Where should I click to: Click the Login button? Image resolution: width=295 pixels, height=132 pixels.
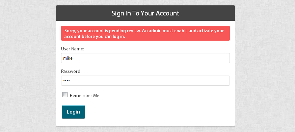73,112
